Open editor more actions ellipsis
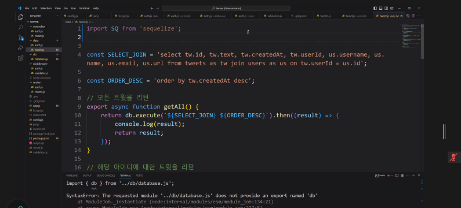The height and width of the screenshot is (208, 461). [x=419, y=16]
